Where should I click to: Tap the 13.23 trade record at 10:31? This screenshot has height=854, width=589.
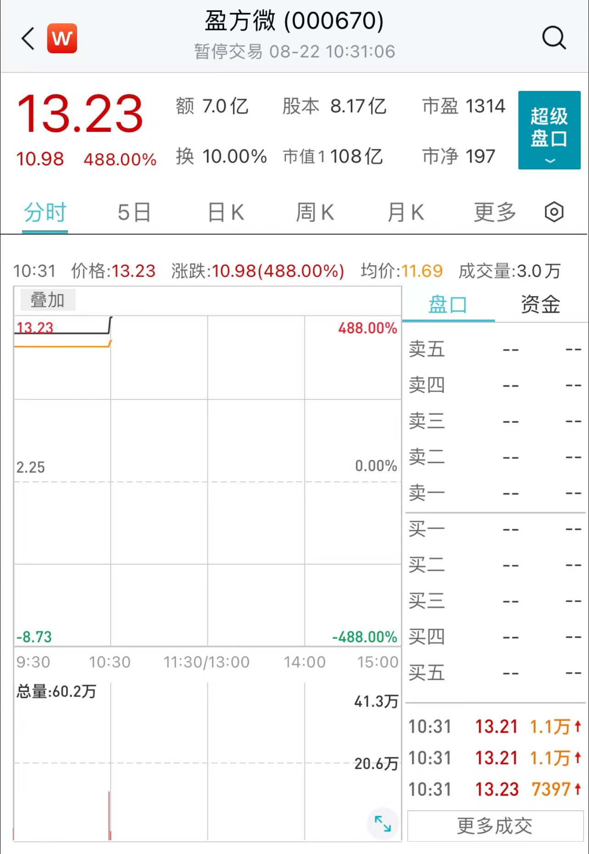(495, 790)
